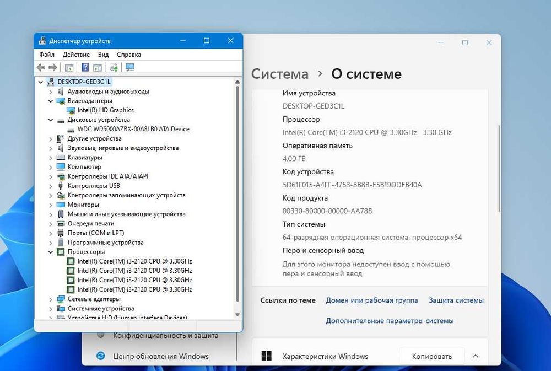This screenshot has height=371, width=551.
Task: Select product code 00330-80000-00000-AA788
Action: [327, 211]
